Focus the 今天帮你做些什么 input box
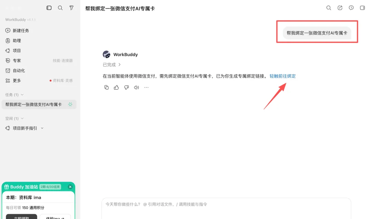The image size is (369, 219). [x=226, y=208]
